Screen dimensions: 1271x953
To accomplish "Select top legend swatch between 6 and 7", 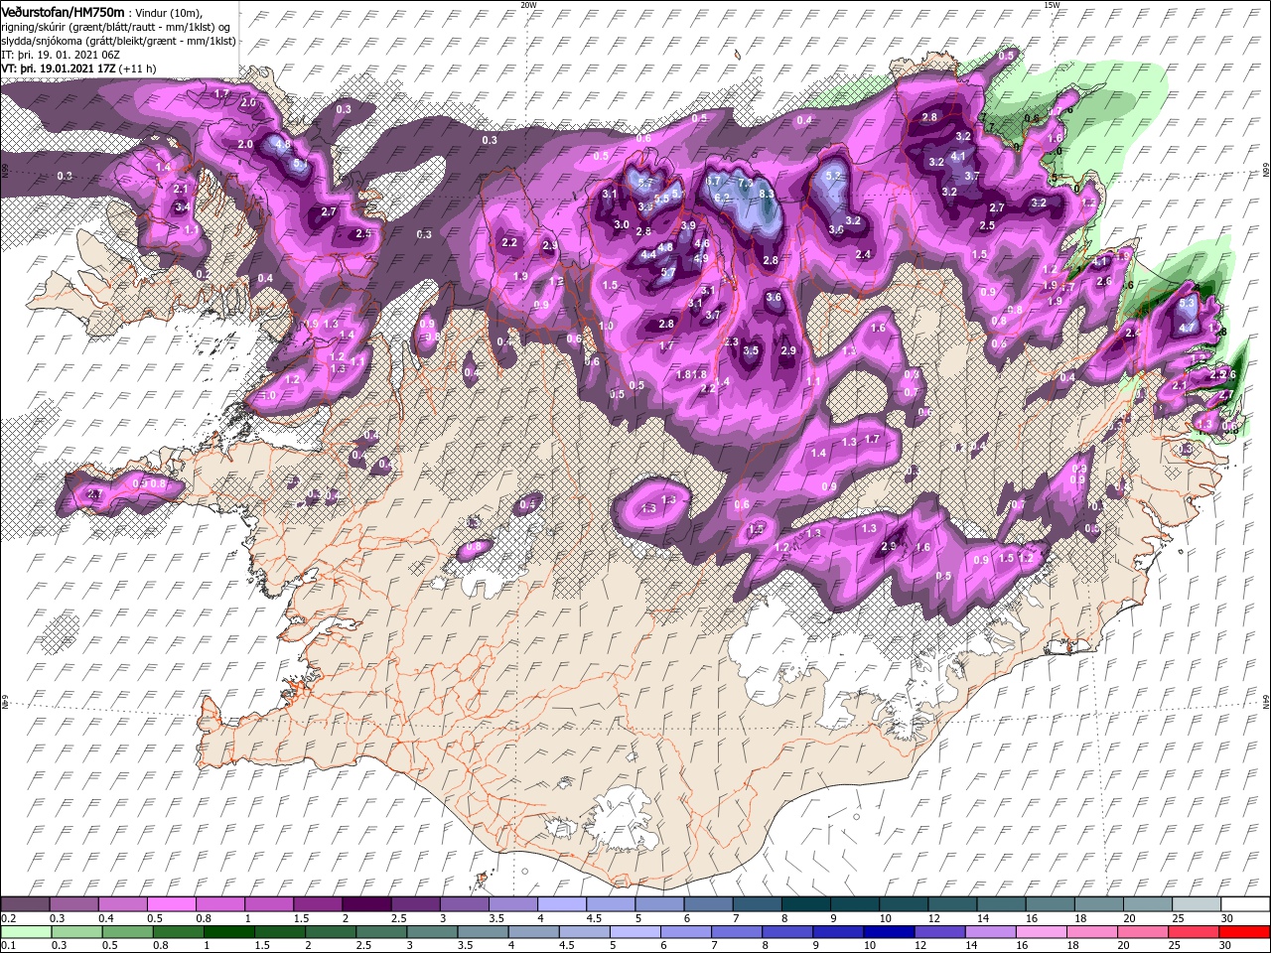I will click(x=708, y=904).
